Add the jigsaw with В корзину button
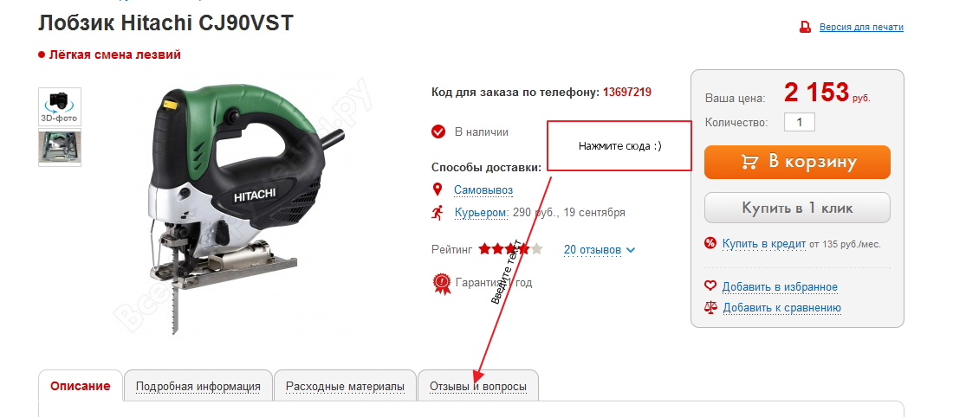Image resolution: width=966 pixels, height=417 pixels. [x=797, y=162]
